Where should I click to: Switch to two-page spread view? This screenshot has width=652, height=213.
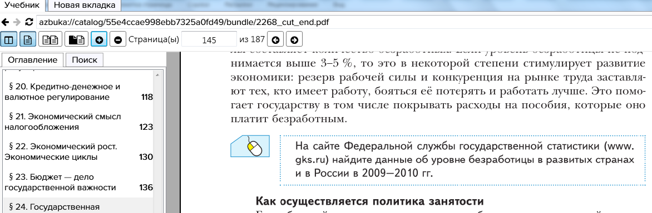[50, 40]
